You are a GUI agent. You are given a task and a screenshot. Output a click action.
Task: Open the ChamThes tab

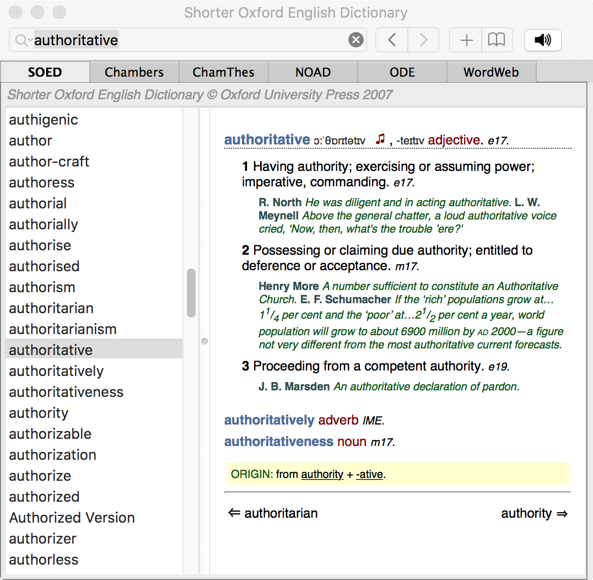coord(224,72)
